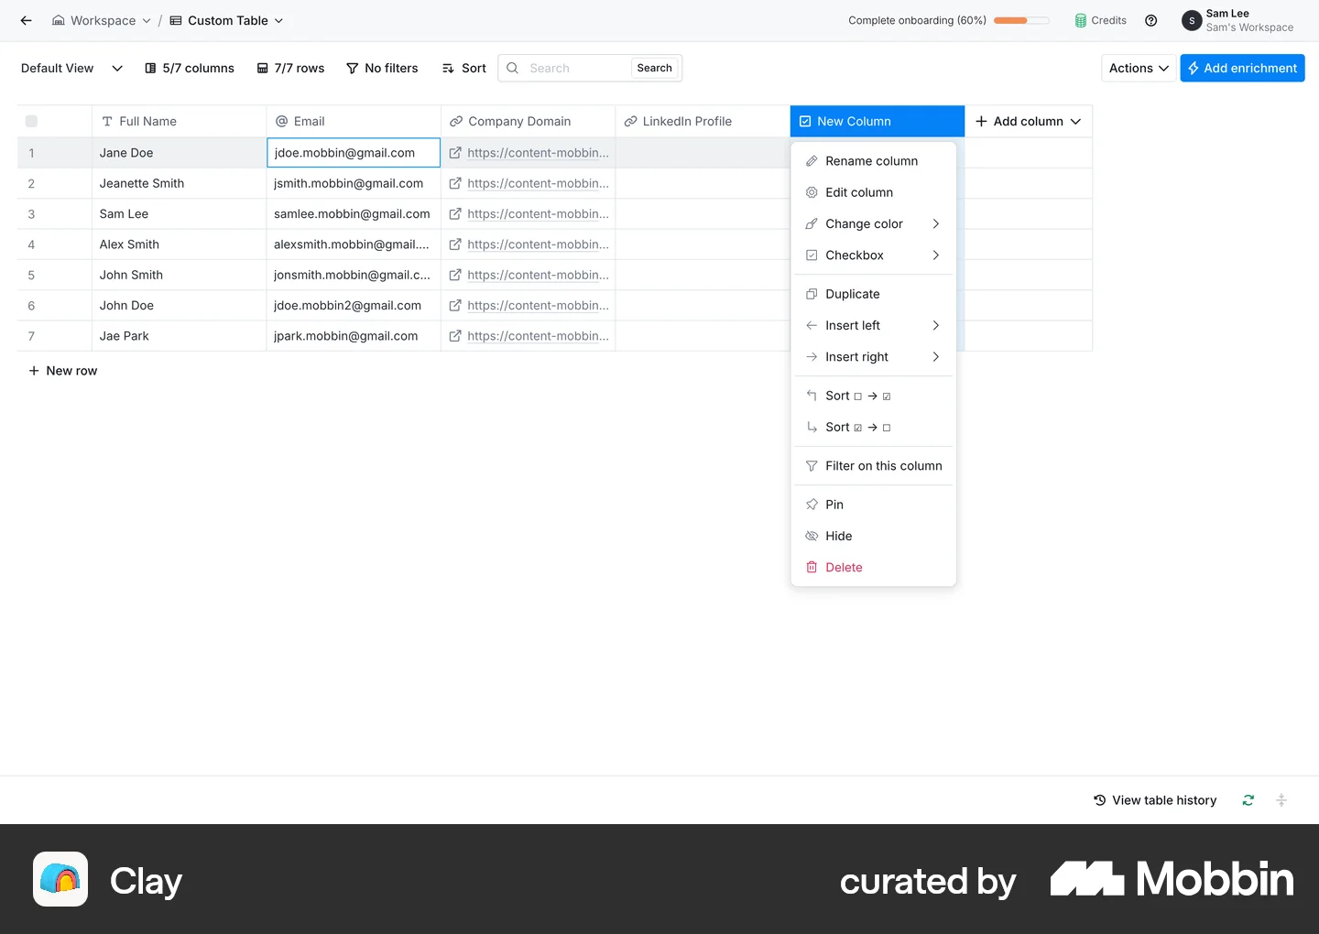
Task: Select Hide in column menu
Action: coord(873,536)
